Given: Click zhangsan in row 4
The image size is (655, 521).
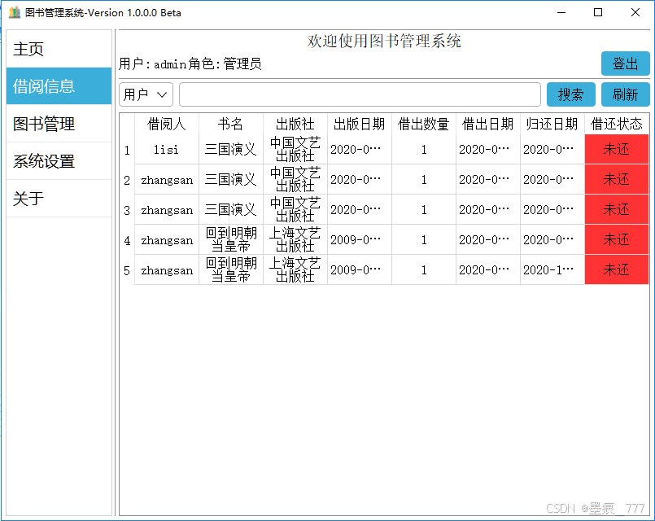Looking at the screenshot, I should click(167, 240).
